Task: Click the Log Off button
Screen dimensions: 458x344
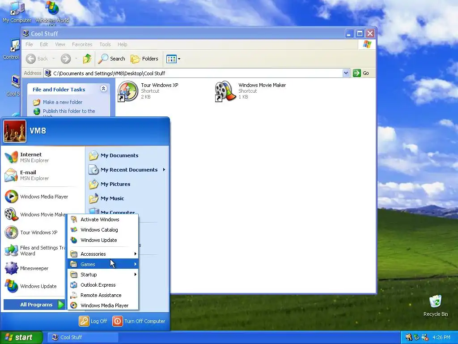Action: click(x=93, y=321)
